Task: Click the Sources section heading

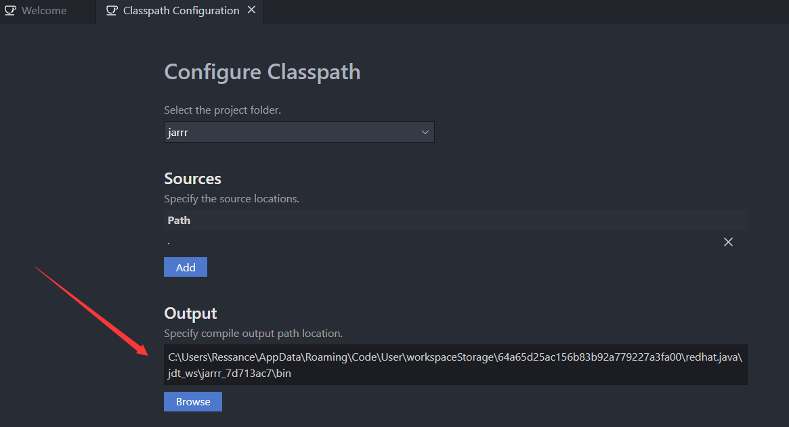Action: tap(192, 178)
